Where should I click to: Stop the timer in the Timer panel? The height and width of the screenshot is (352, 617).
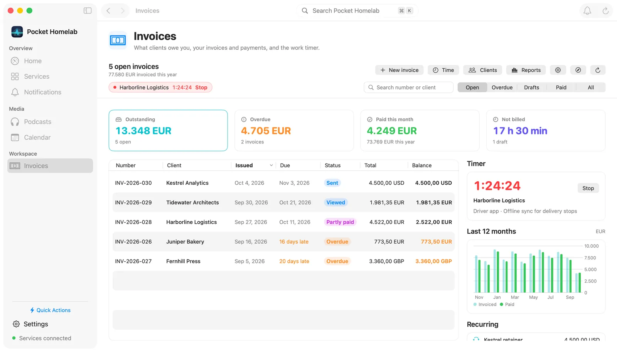click(x=588, y=188)
